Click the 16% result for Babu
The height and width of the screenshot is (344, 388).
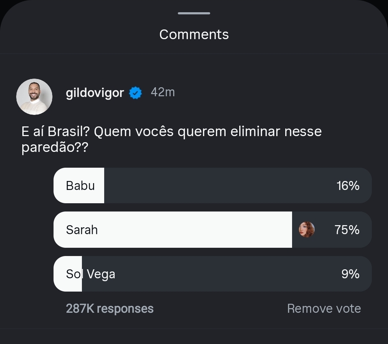(348, 186)
